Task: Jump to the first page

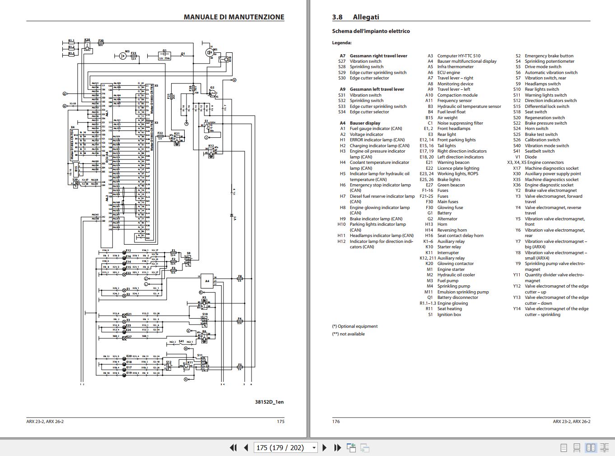Action: point(233,447)
